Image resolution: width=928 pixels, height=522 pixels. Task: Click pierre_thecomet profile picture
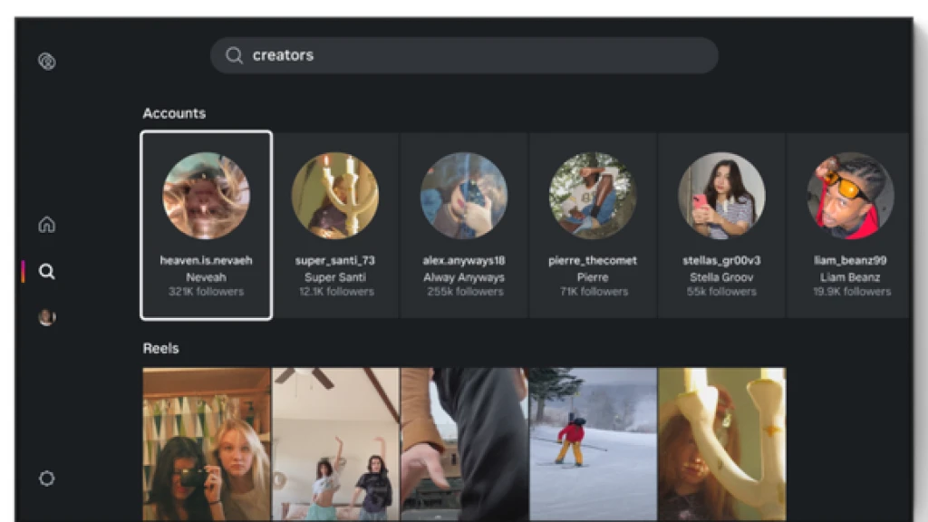[x=593, y=196]
